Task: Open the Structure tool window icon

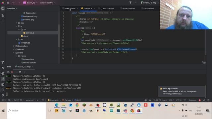Action: (3, 16)
